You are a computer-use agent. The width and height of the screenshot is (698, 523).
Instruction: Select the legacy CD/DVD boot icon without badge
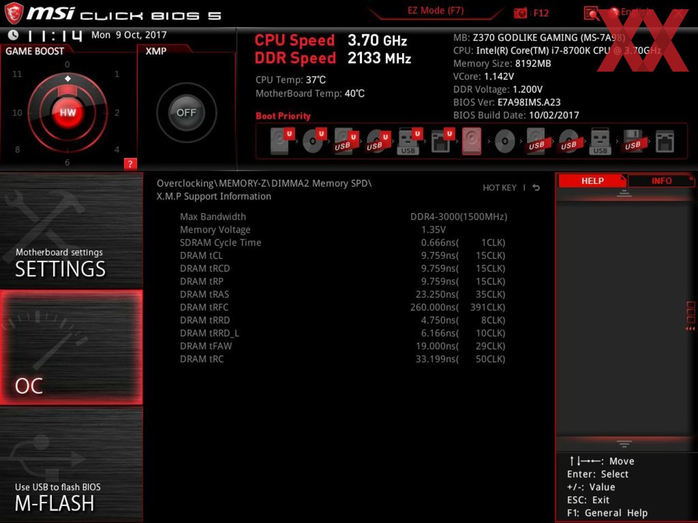click(505, 141)
